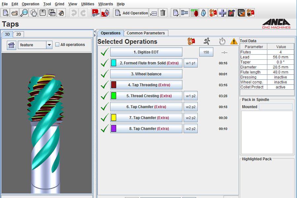Click the yellow warning triangle icon
The image size is (297, 198).
click(234, 41)
